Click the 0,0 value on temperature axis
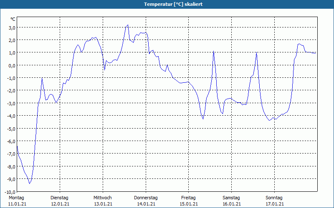Image resolution: width=334 pixels, height=208 pixels. click(12, 66)
